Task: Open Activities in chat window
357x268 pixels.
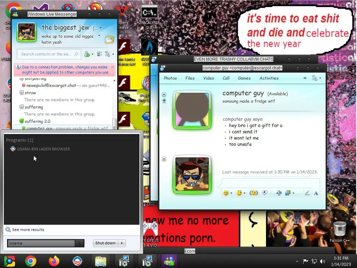Action: [x=269, y=78]
